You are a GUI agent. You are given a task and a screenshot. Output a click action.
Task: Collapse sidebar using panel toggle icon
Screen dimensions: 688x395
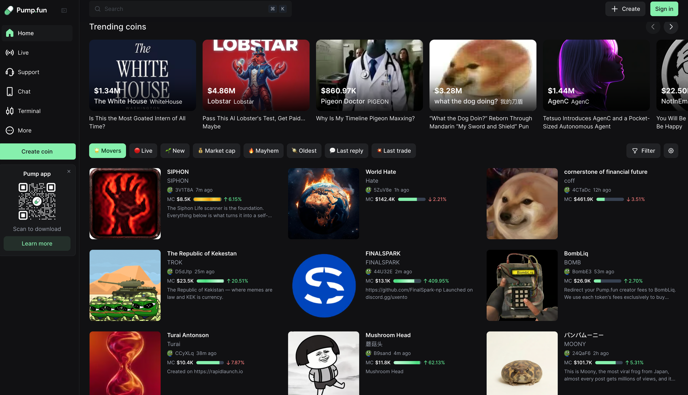tap(64, 10)
